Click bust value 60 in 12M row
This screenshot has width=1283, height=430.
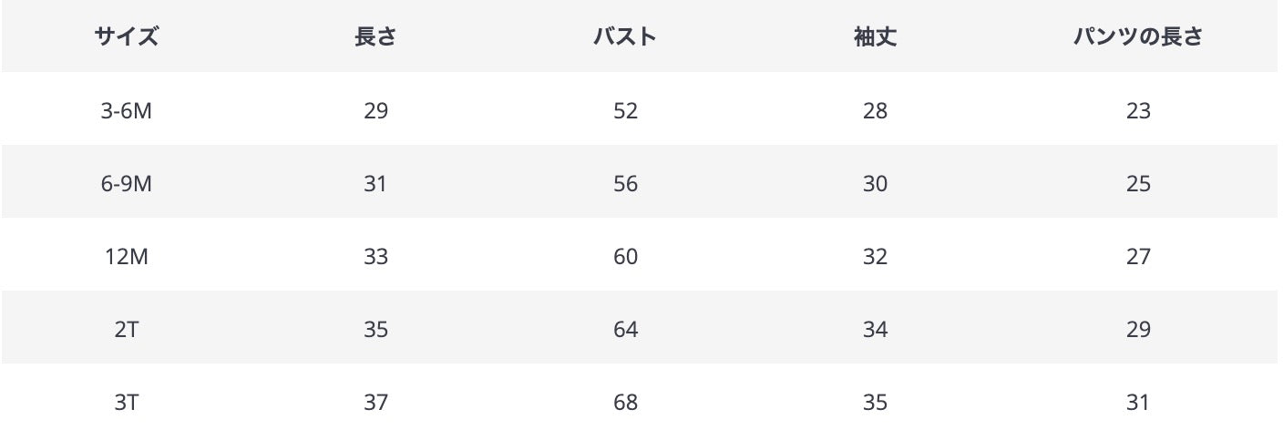(626, 257)
